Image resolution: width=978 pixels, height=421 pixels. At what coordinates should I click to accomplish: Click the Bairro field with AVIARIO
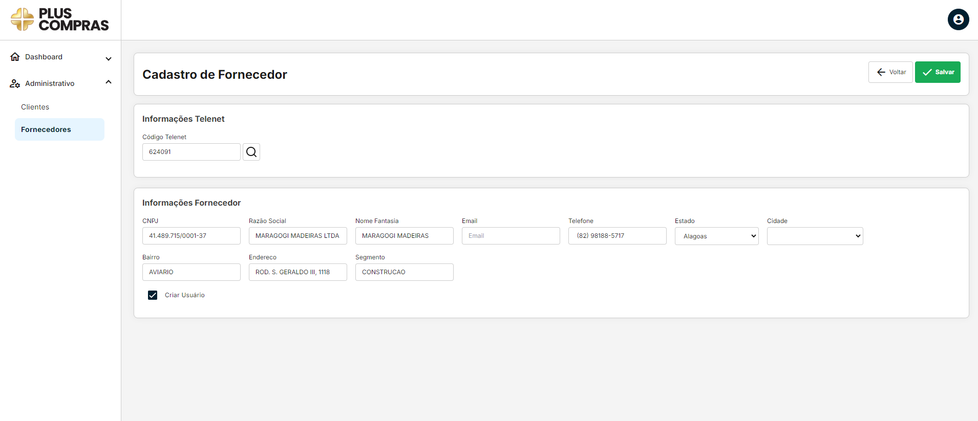click(x=192, y=272)
